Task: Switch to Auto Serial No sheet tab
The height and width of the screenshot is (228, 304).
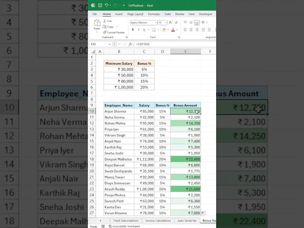Action: [x=187, y=220]
